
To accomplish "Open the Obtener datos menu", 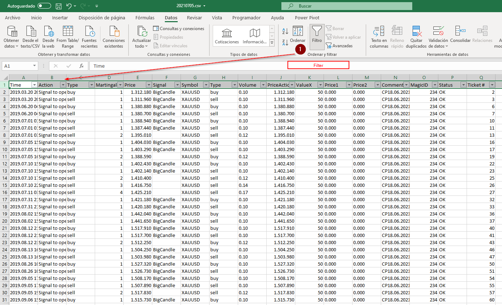I will click(11, 37).
